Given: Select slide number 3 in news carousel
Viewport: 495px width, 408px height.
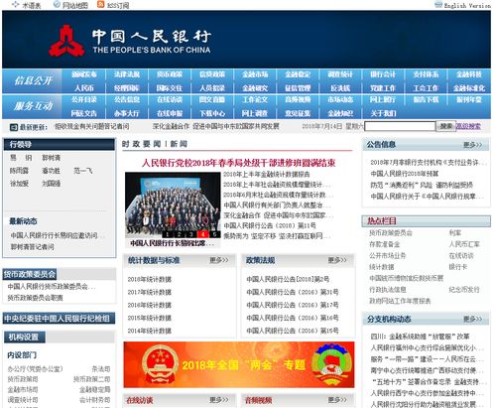Looking at the screenshot, I should (191, 234).
